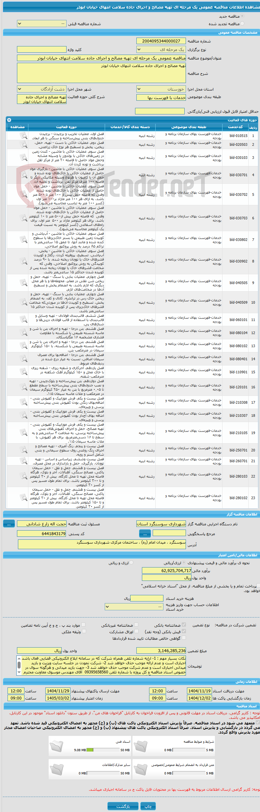Open the view icon for row bld-010515
This screenshot has height=812, width=260.
pyautogui.click(x=23, y=136)
